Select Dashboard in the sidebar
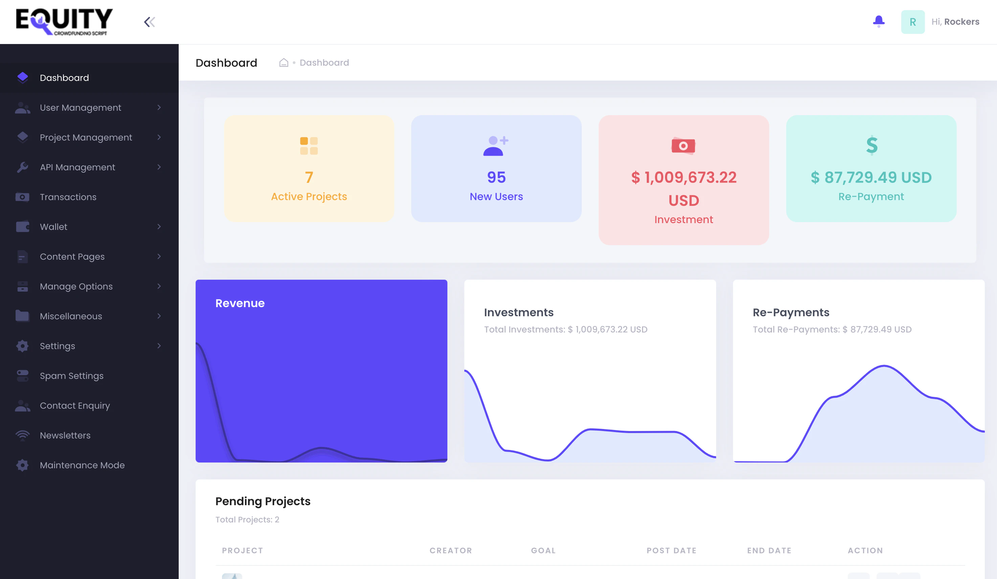The height and width of the screenshot is (579, 997). [64, 78]
